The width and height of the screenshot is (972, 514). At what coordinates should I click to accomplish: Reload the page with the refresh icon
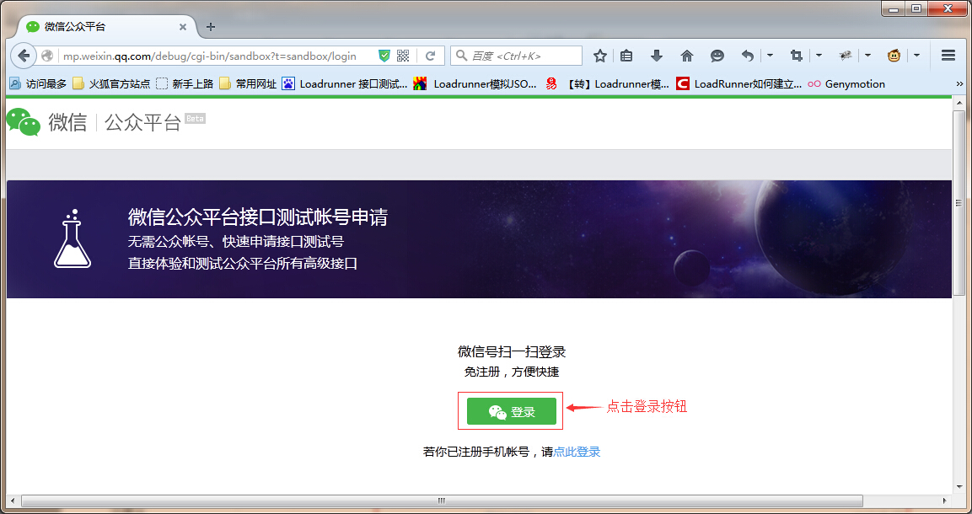pyautogui.click(x=430, y=56)
